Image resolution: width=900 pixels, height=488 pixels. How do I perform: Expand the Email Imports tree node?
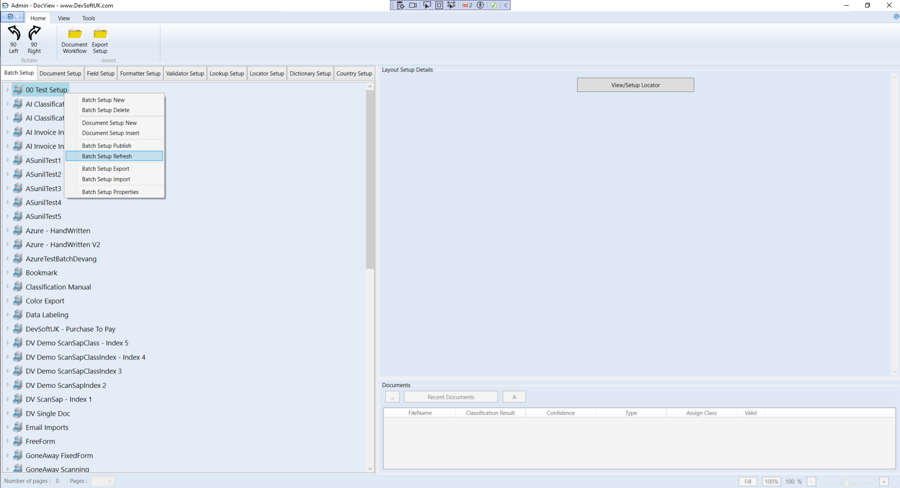tap(8, 427)
